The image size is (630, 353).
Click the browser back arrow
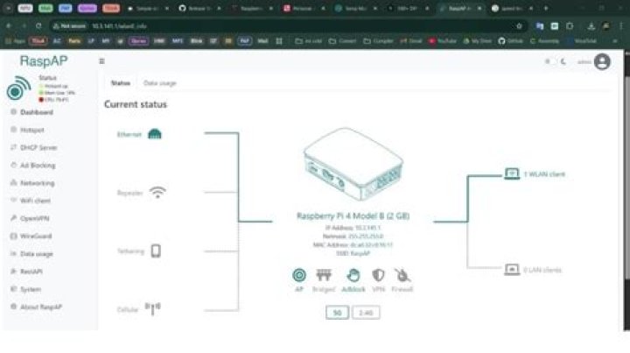(9, 26)
